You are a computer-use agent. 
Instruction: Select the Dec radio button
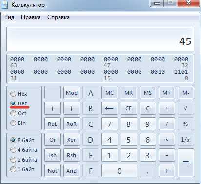[x=19, y=103]
